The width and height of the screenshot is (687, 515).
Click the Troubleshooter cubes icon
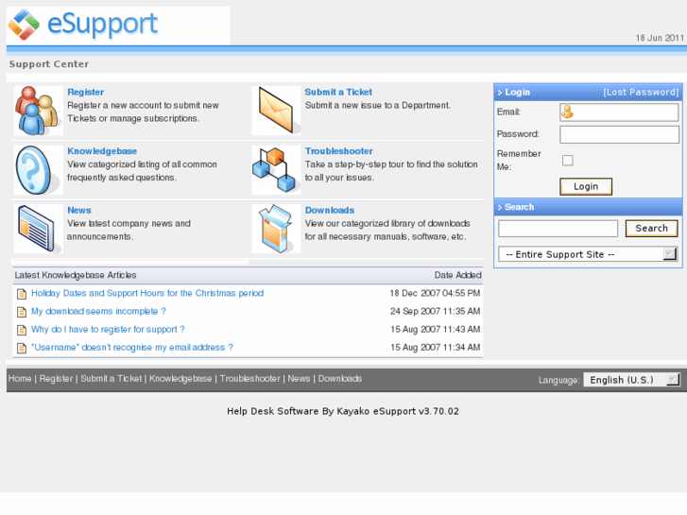tap(276, 170)
